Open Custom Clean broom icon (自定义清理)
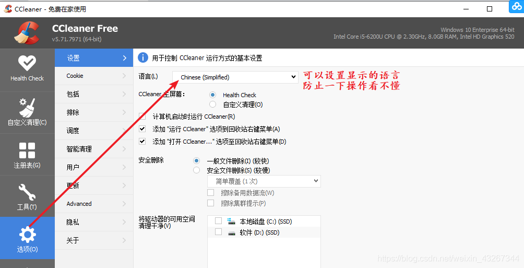Image resolution: width=524 pixels, height=268 pixels. click(27, 108)
